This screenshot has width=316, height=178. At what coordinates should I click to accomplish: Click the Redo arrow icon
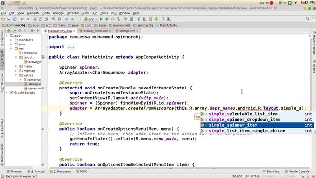[28, 19]
